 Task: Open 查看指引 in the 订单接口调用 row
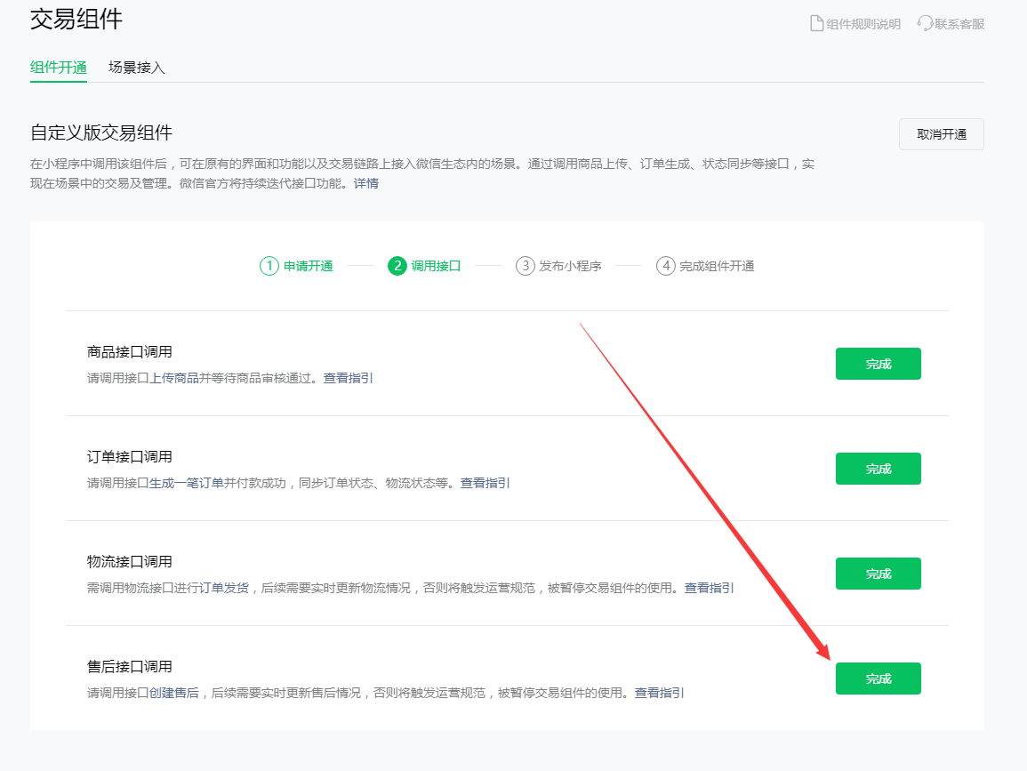pos(485,483)
